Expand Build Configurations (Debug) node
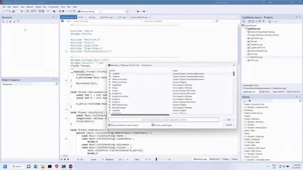 [246, 32]
